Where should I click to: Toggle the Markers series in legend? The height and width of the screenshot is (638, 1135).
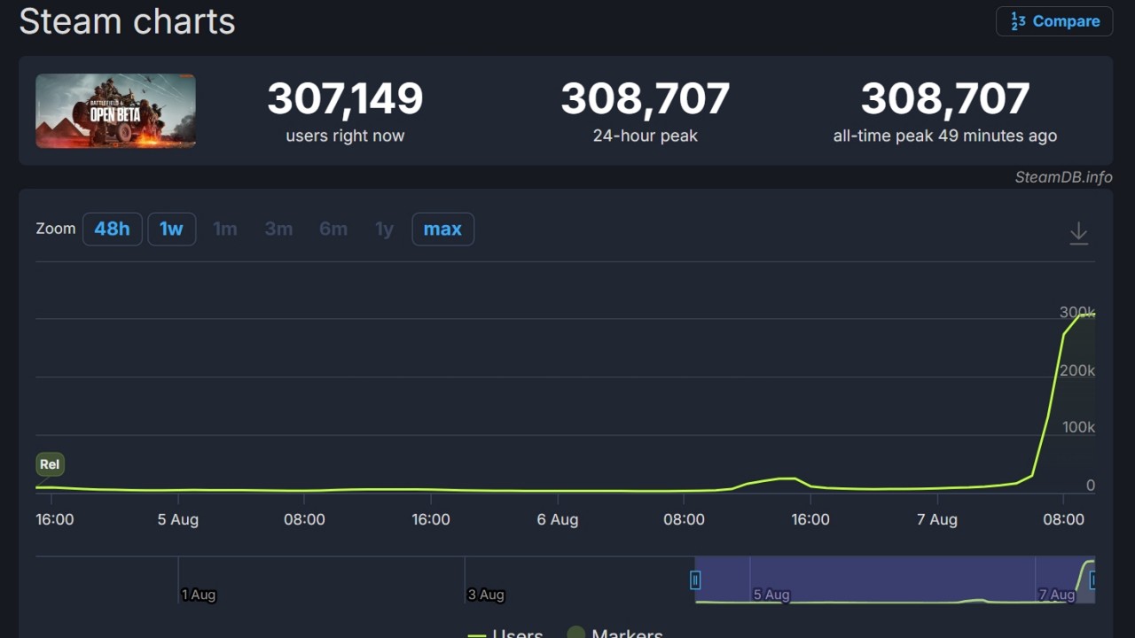[617, 633]
